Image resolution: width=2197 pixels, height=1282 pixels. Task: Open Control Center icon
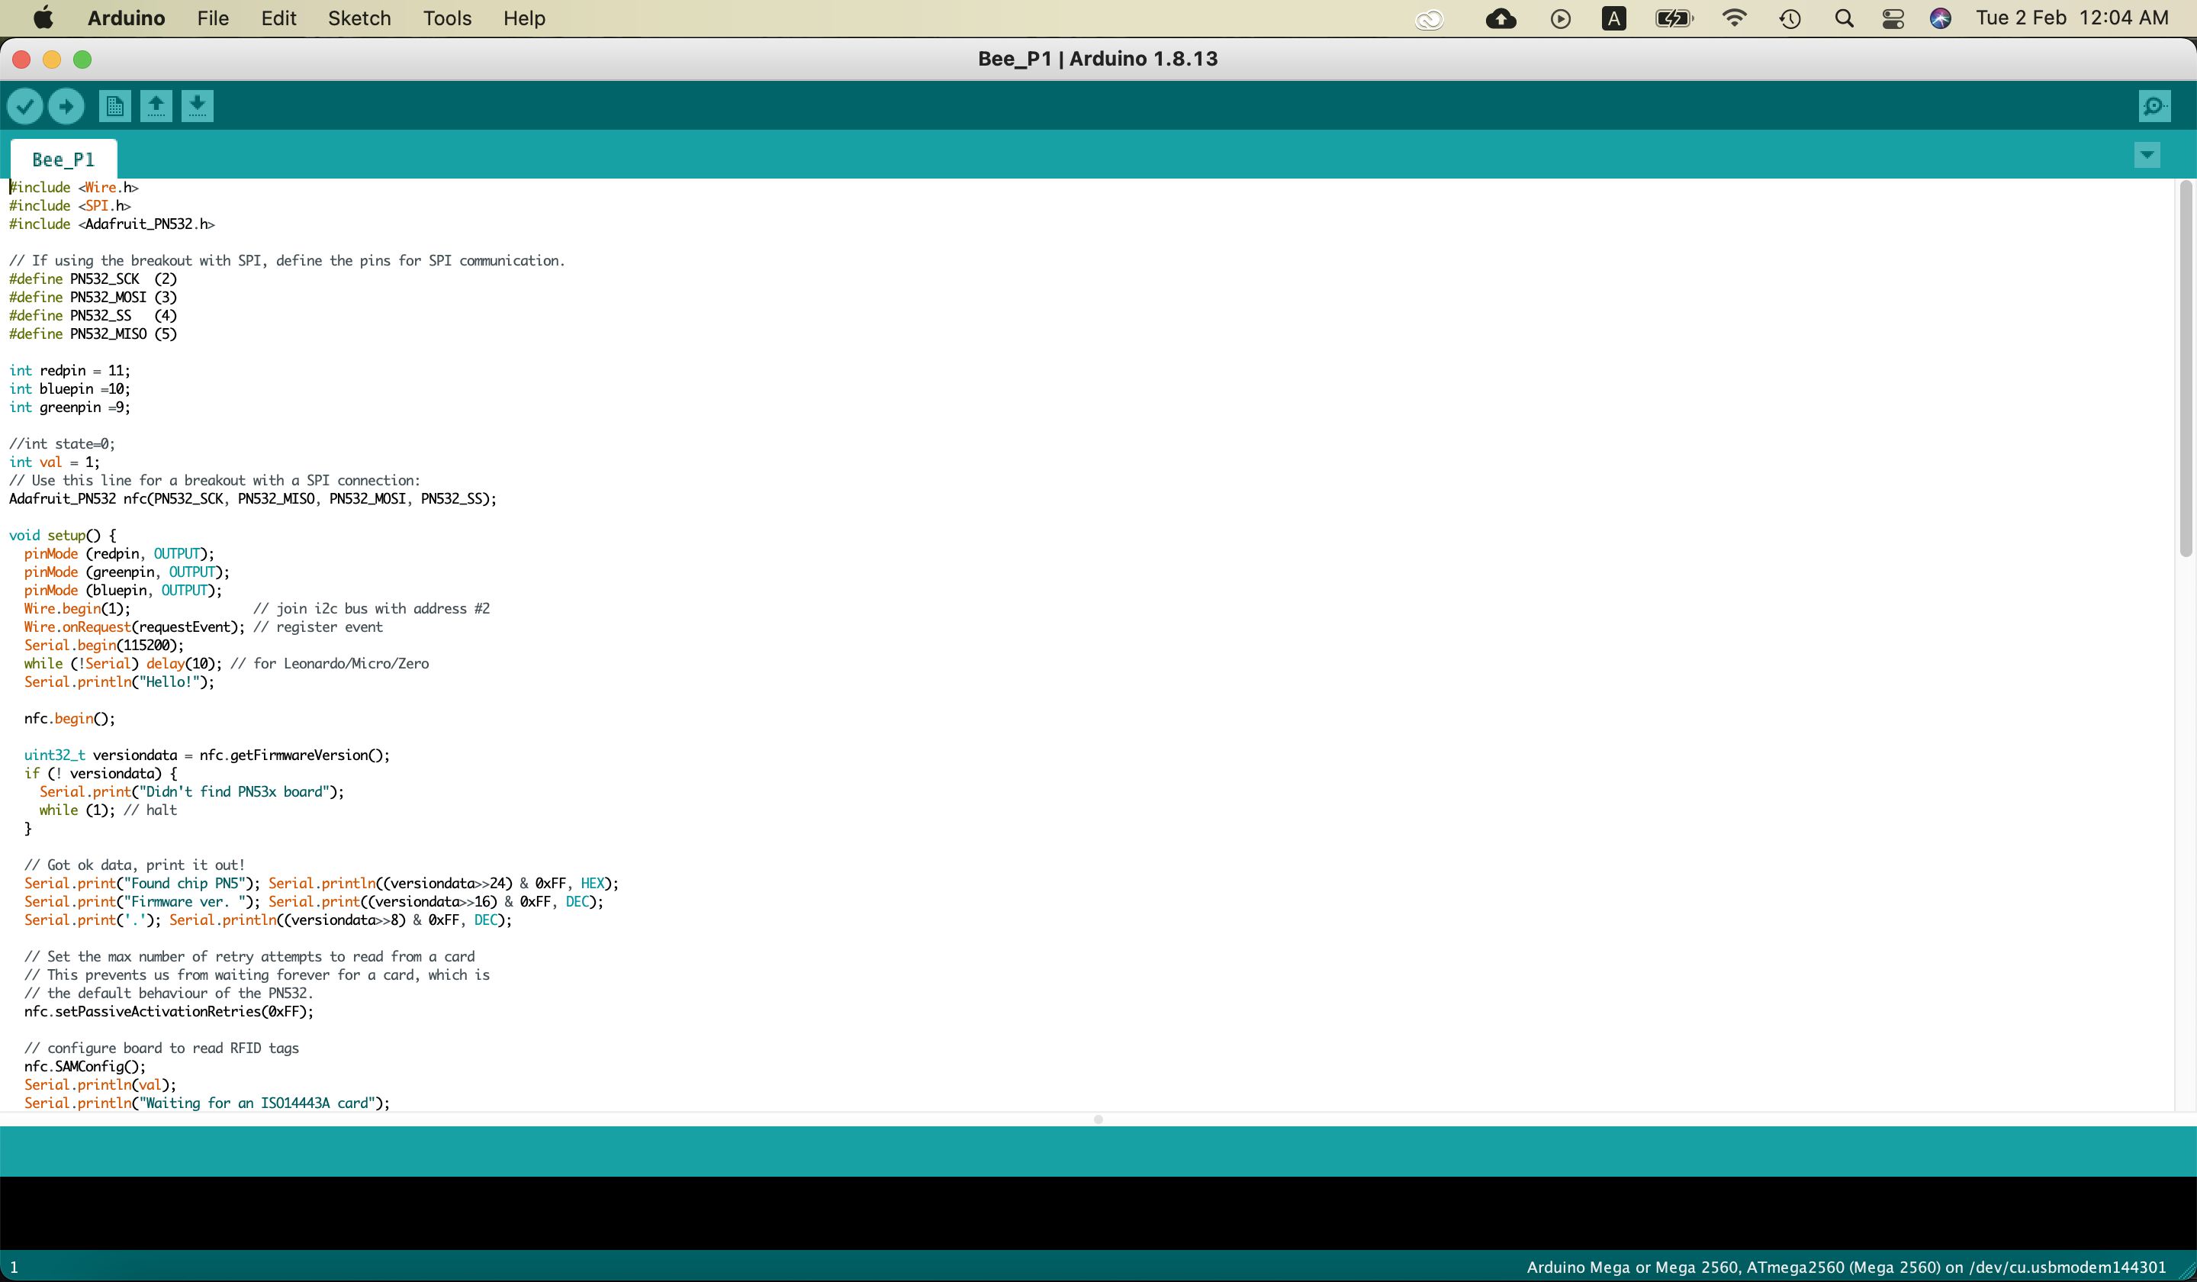click(x=1893, y=18)
